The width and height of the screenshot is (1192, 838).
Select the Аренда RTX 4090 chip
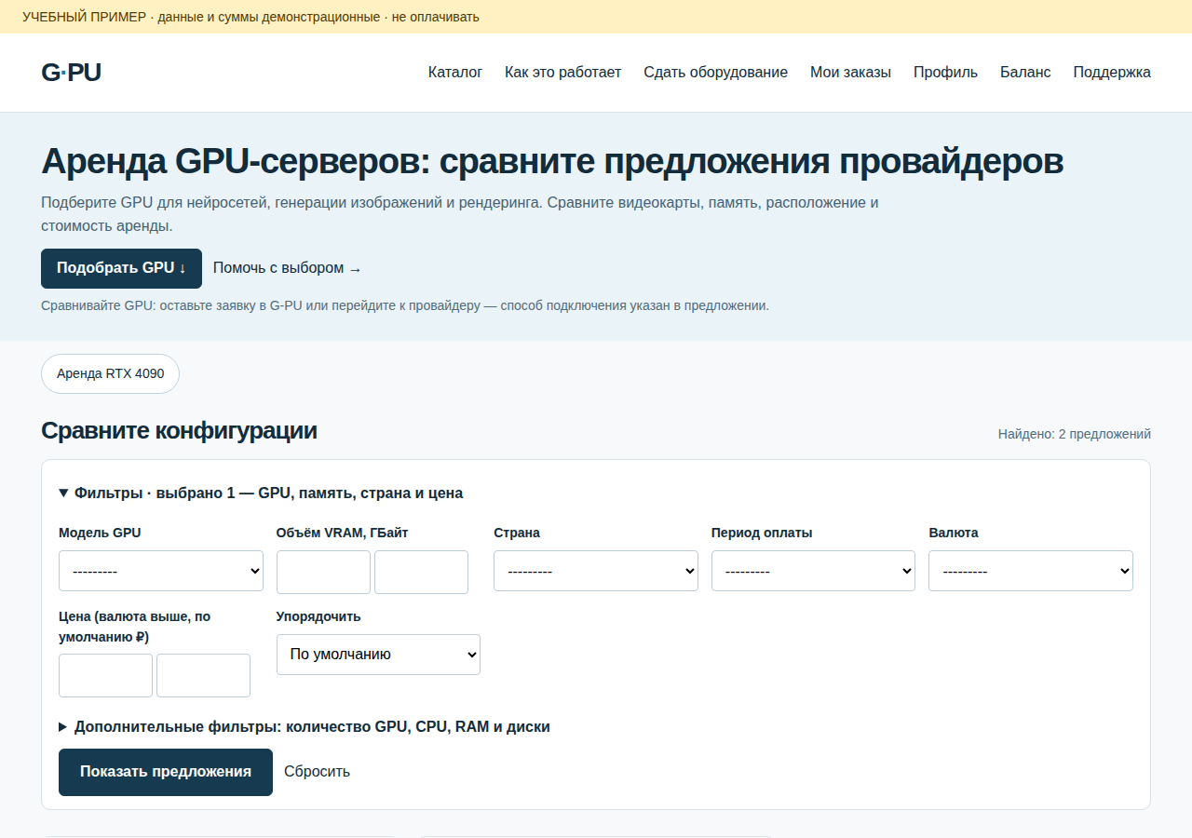click(110, 374)
